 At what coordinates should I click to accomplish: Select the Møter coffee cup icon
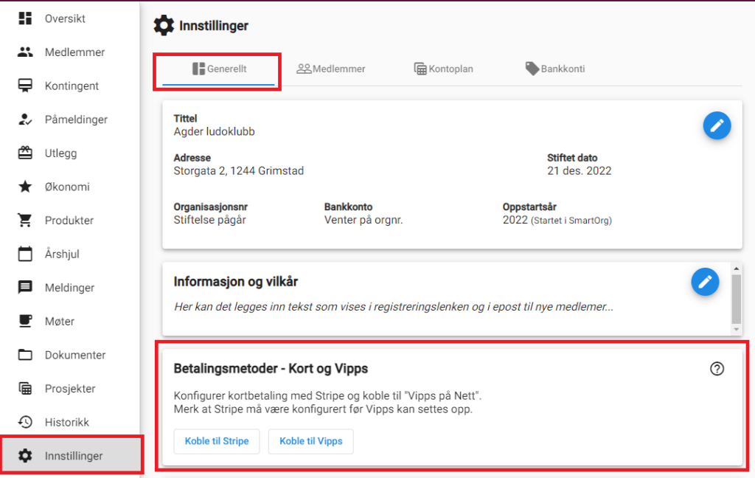pos(25,321)
